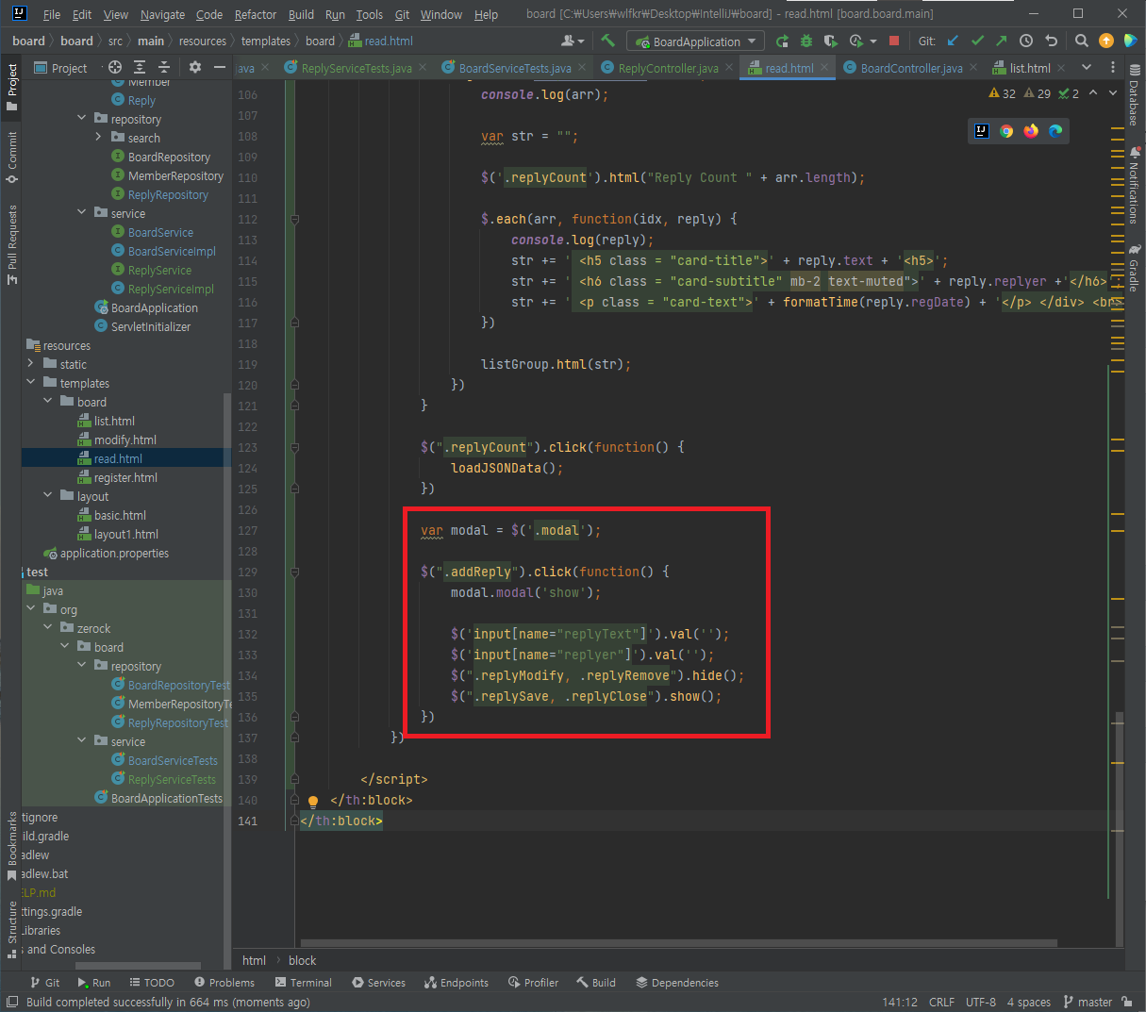Open the Terminal tool window

pos(303,982)
